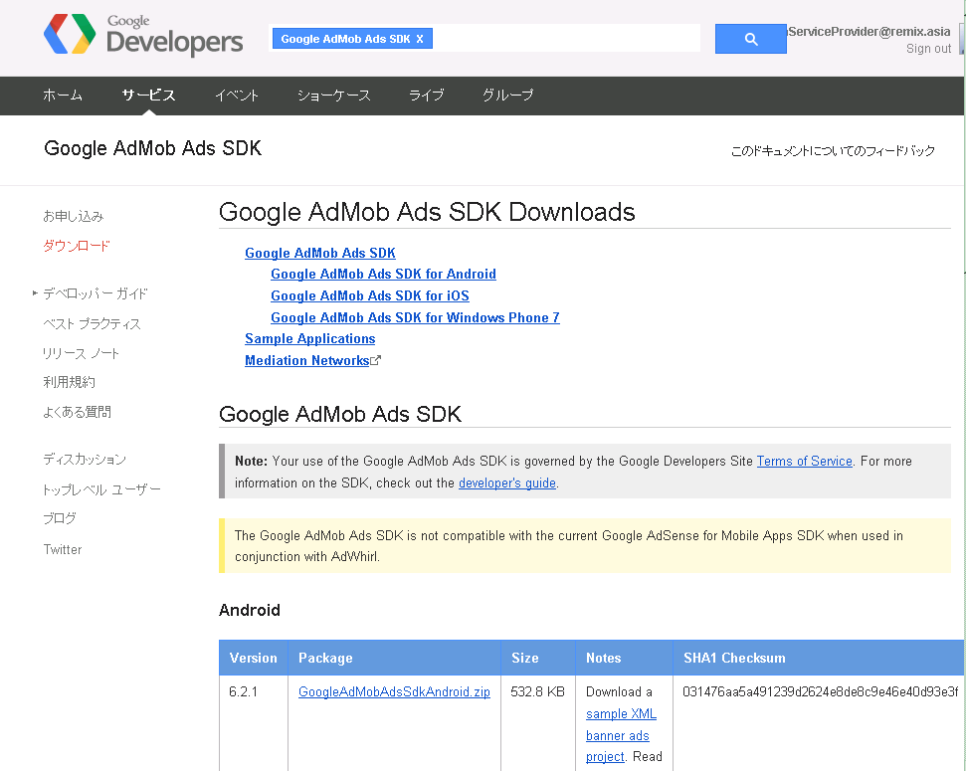Image resolution: width=966 pixels, height=771 pixels.
Task: Open ベスト プラクティス in the sidebar
Action: (92, 323)
